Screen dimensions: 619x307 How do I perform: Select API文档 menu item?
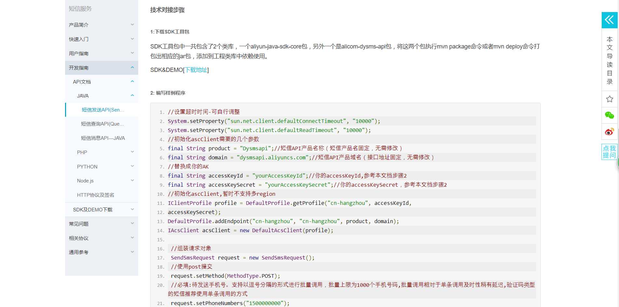(82, 82)
